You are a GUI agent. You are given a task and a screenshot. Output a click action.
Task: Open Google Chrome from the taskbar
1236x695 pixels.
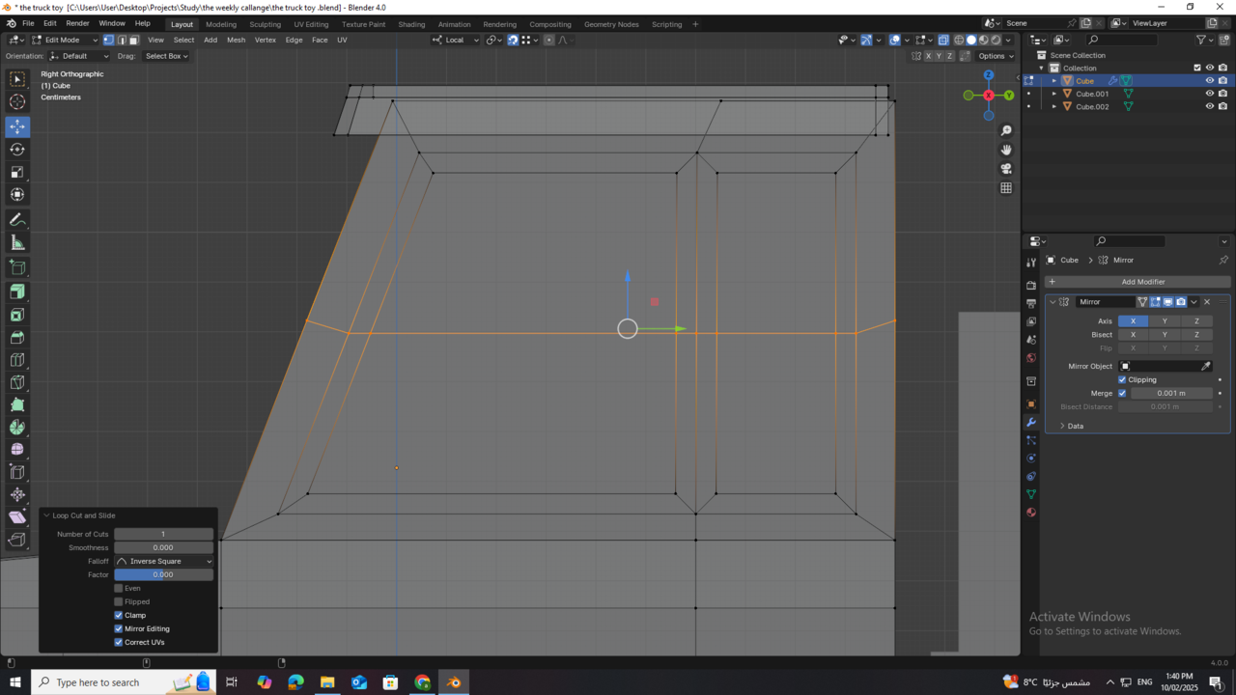[423, 682]
